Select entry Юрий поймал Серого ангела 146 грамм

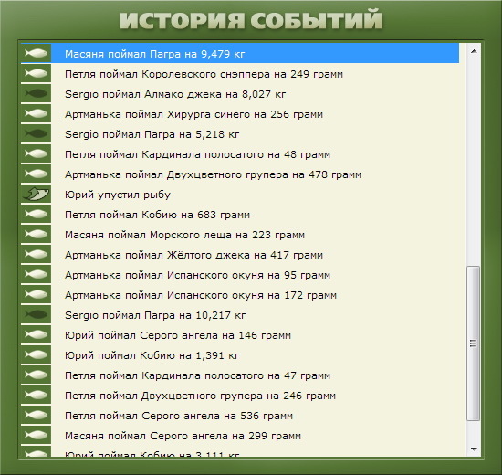[240, 334]
